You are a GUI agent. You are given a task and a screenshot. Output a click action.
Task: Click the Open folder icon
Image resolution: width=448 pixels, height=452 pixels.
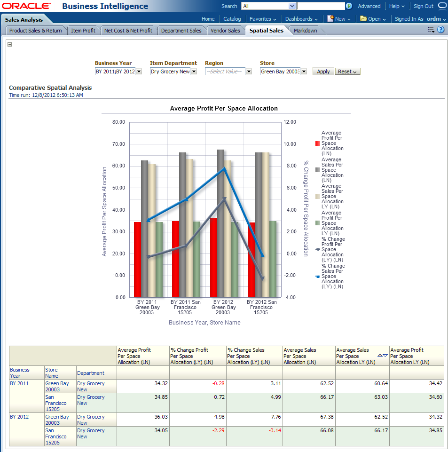(363, 19)
